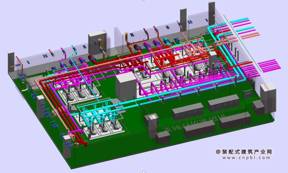Click the gray wall block behind orange riser
The height and width of the screenshot is (173, 288).
click(x=97, y=43)
